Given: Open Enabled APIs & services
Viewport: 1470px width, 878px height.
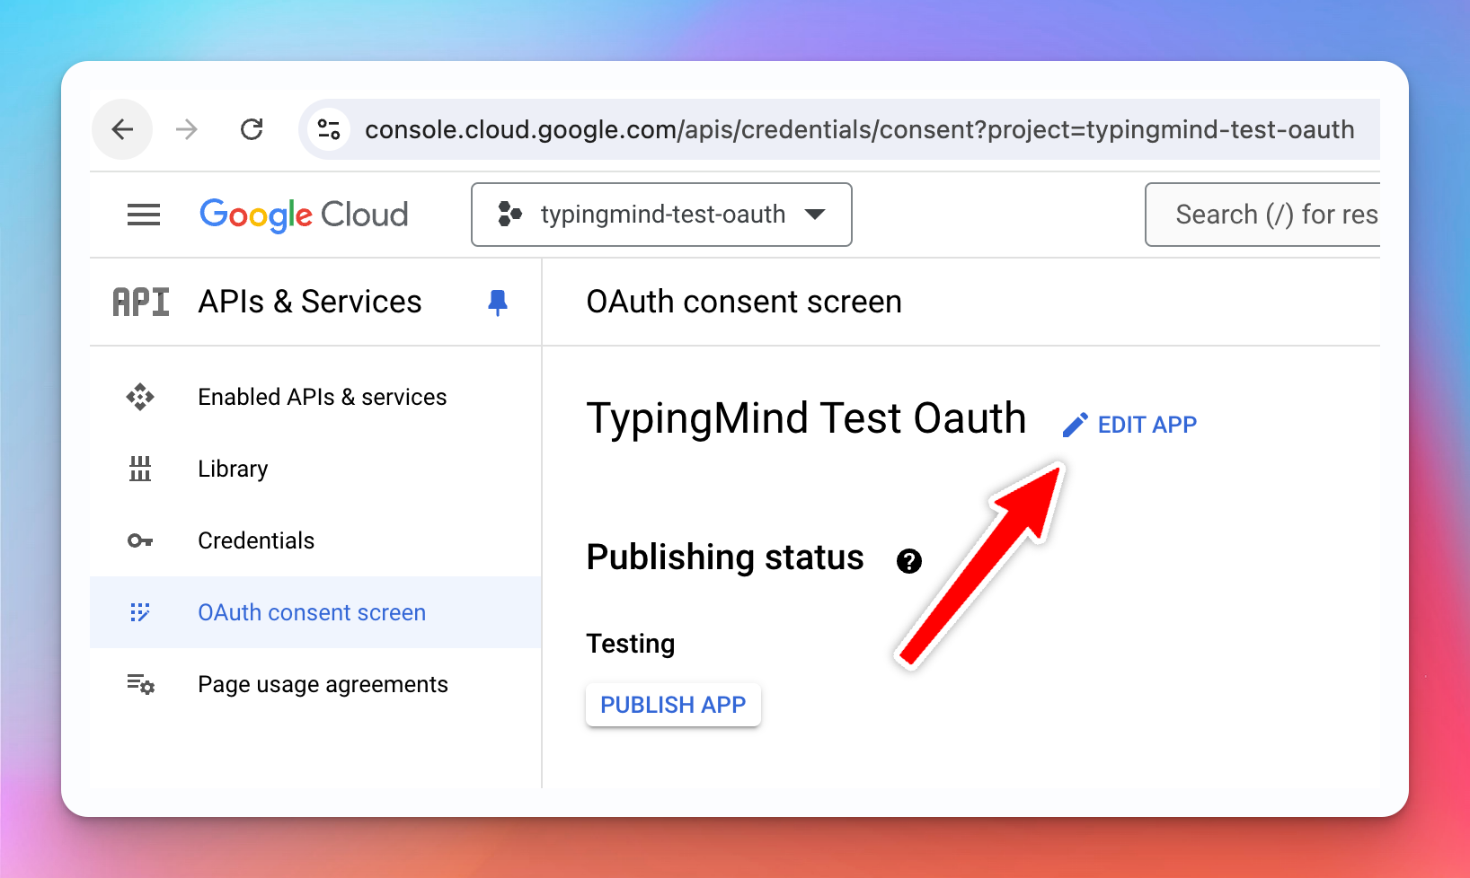Looking at the screenshot, I should (315, 397).
